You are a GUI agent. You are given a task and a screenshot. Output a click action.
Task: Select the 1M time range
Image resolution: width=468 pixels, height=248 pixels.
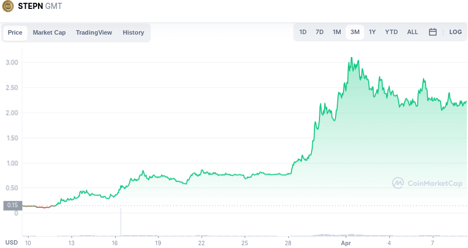(337, 32)
